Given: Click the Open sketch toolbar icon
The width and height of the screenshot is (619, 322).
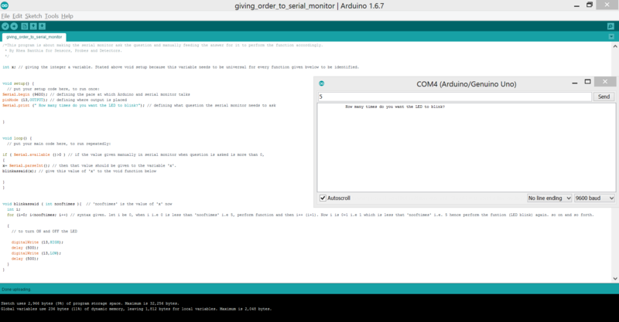Looking at the screenshot, I should [x=32, y=25].
